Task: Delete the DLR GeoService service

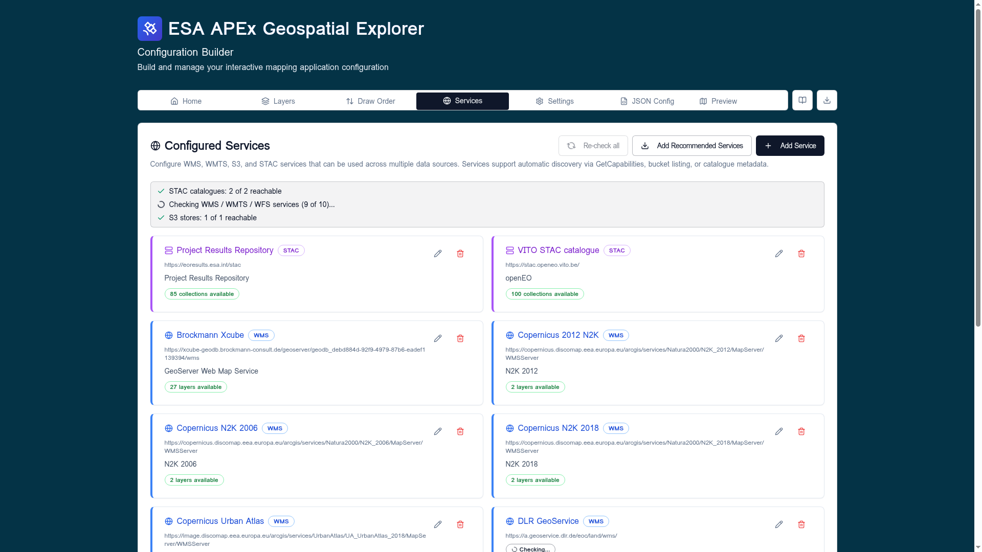Action: [801, 525]
